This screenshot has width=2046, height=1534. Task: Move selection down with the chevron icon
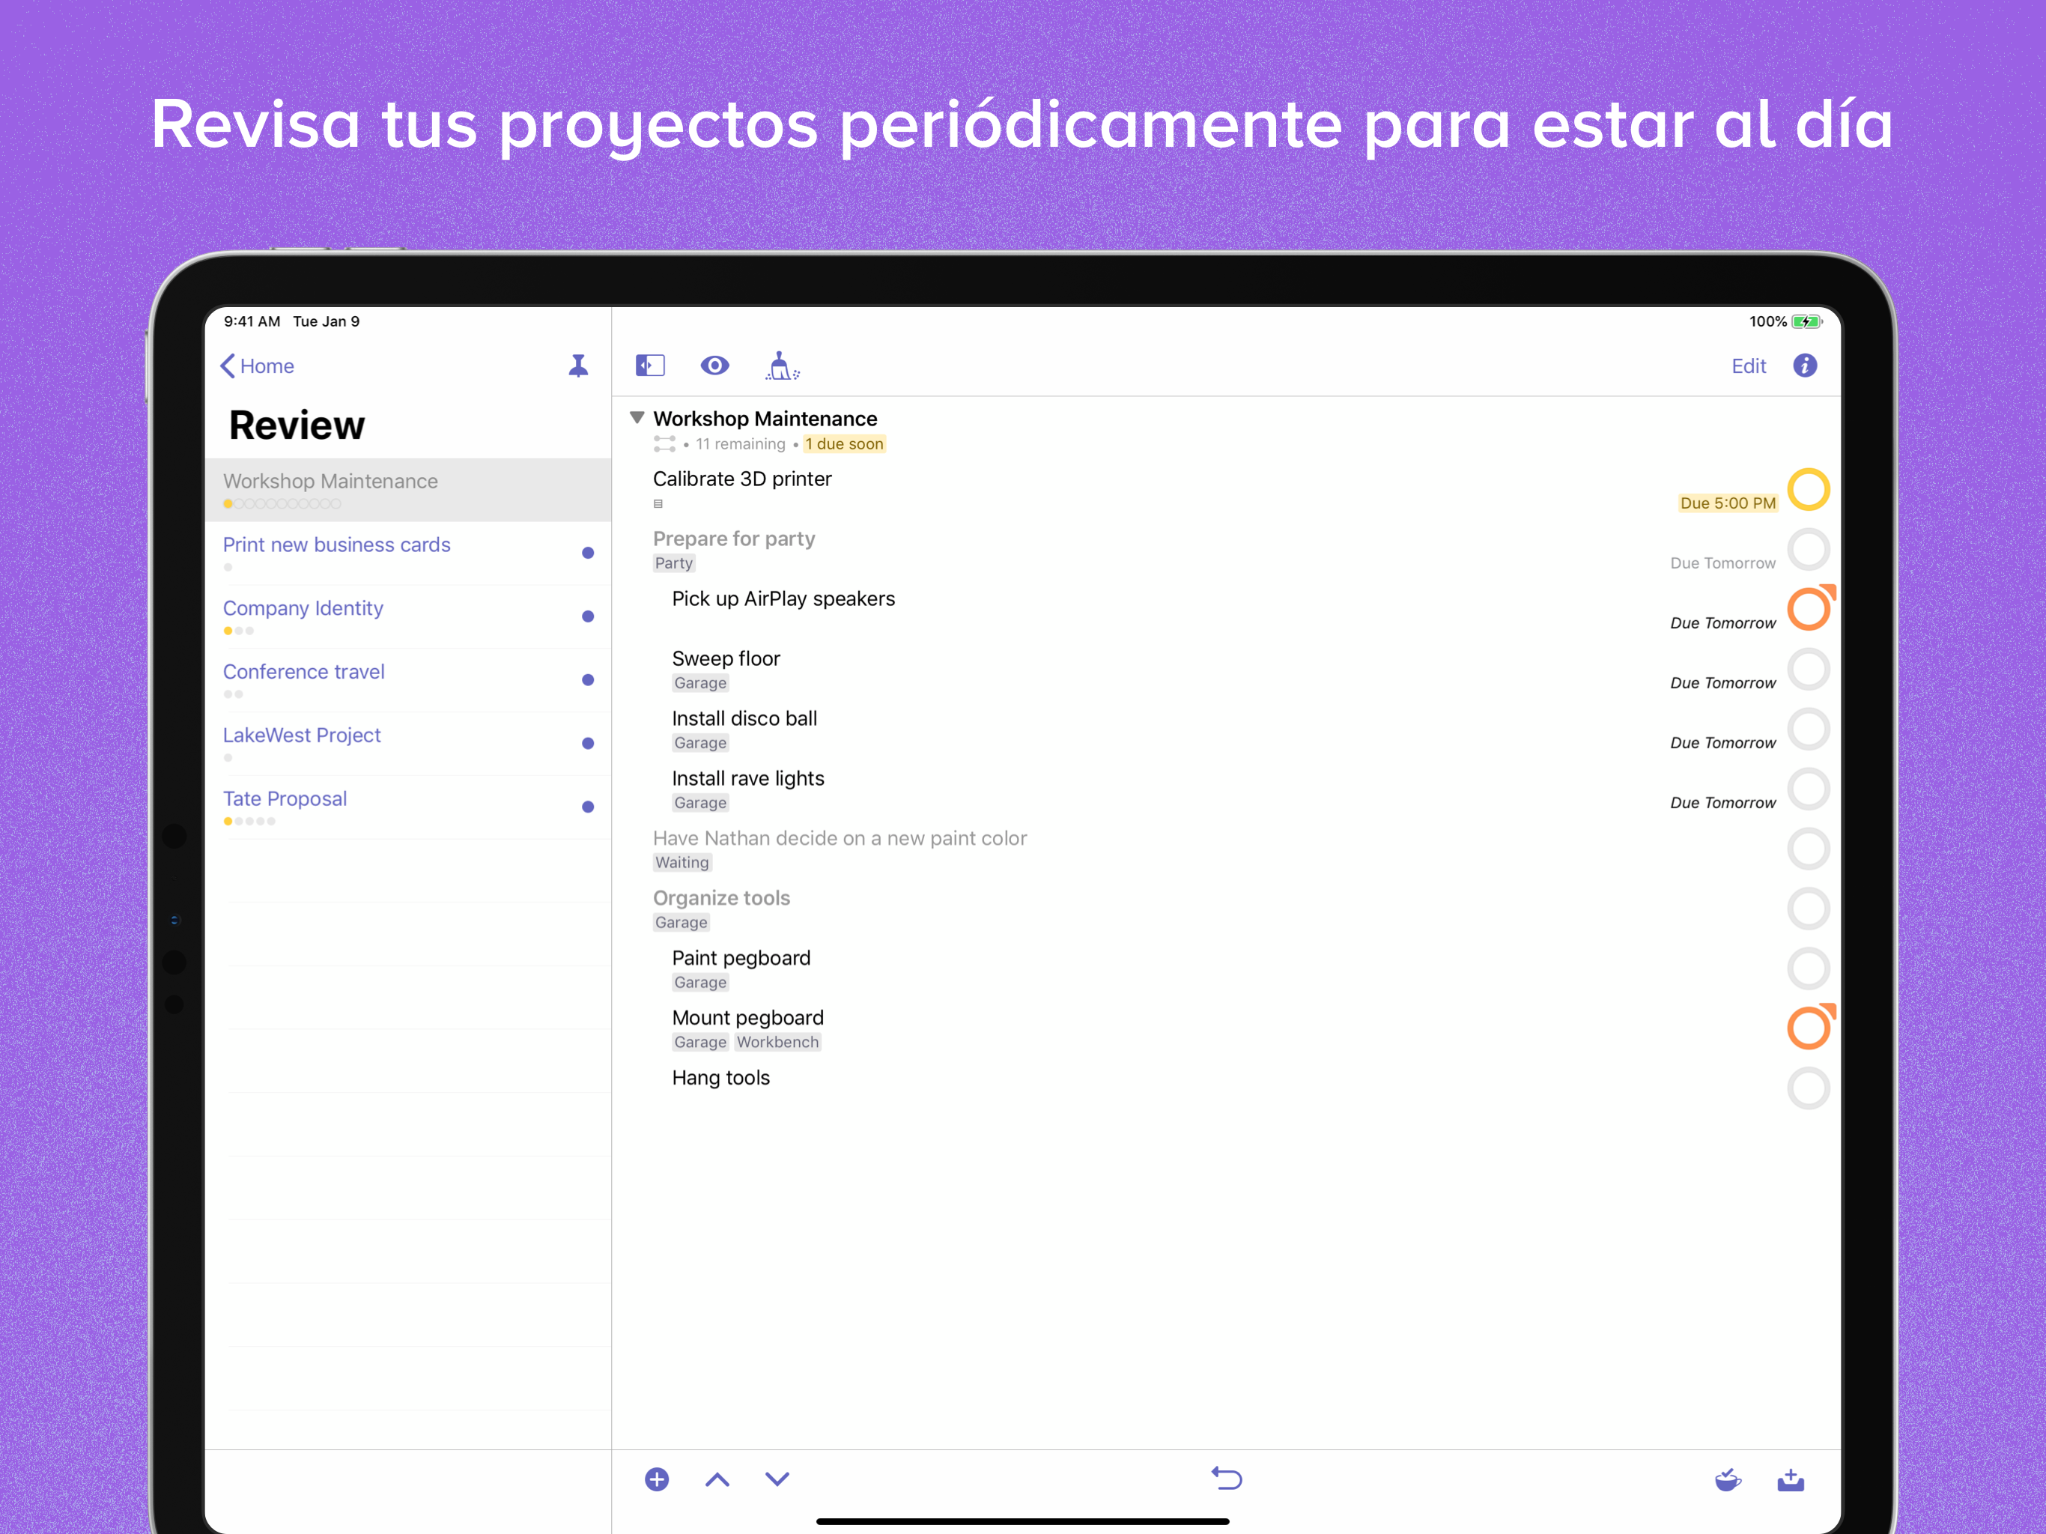point(777,1479)
